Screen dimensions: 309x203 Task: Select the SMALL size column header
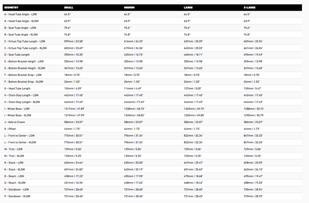coord(69,7)
